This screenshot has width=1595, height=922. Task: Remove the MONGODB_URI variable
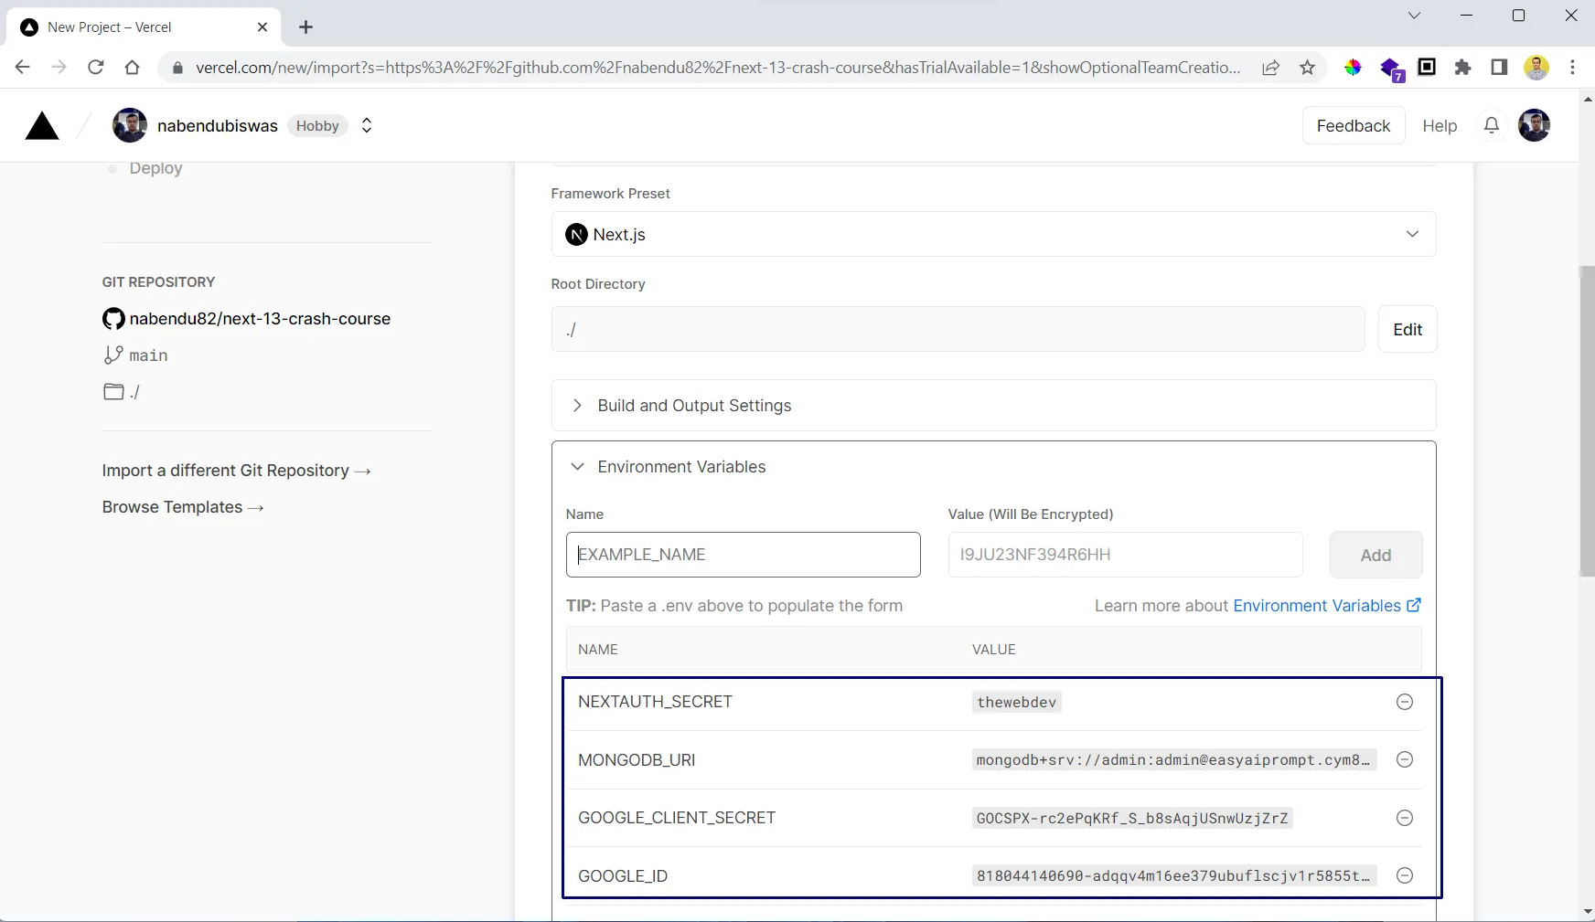(x=1405, y=759)
